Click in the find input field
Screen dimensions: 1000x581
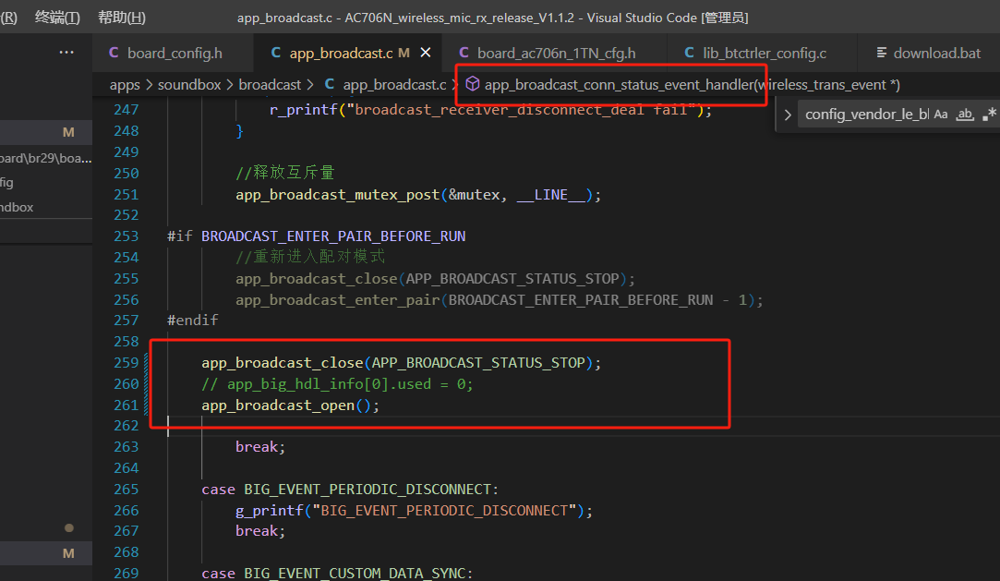[x=865, y=115]
